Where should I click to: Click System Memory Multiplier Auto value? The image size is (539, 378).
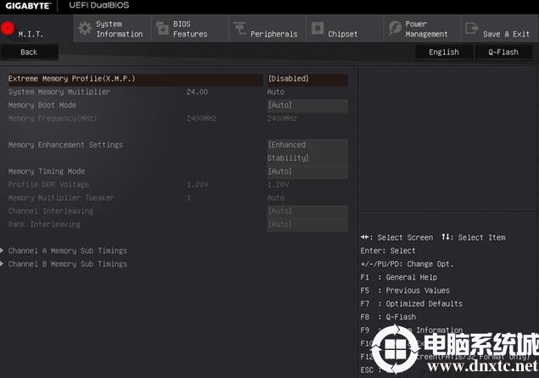click(276, 92)
